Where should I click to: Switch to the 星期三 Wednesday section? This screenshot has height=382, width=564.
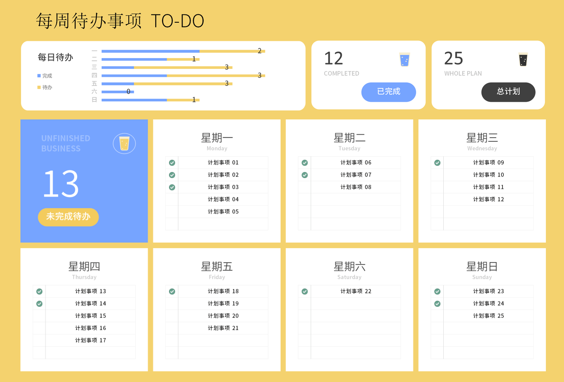482,138
